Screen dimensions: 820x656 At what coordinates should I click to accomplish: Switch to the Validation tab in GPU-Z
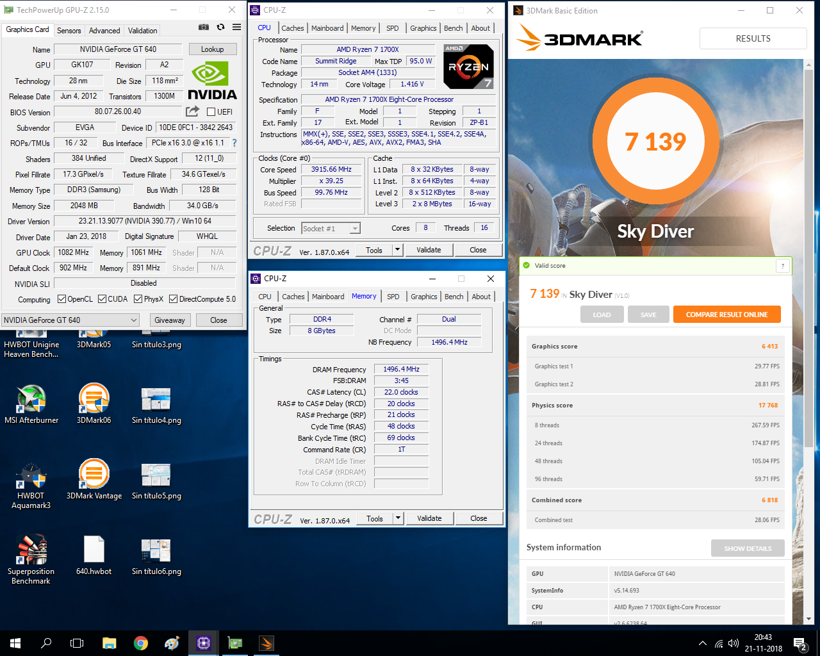(142, 30)
